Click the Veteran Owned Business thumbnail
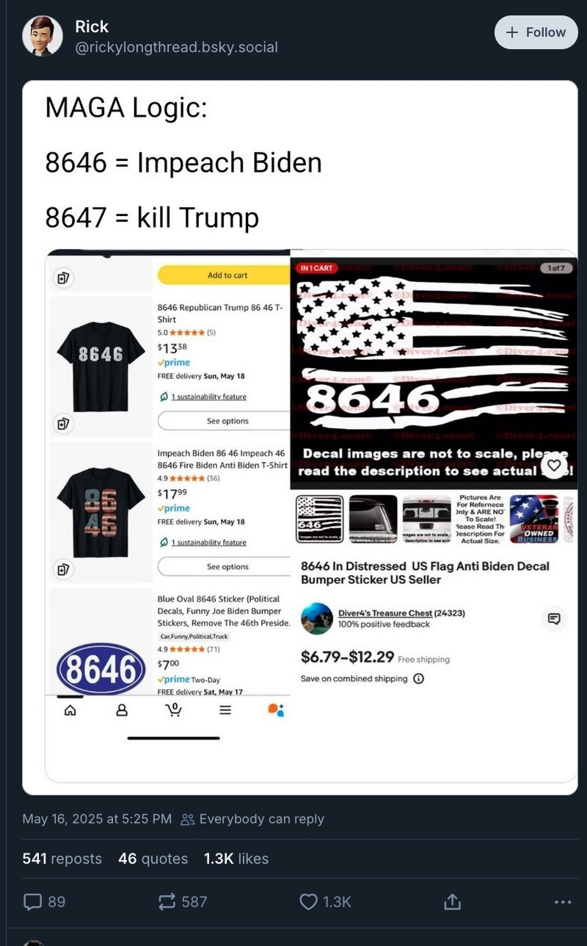The image size is (587, 946). coord(534,519)
